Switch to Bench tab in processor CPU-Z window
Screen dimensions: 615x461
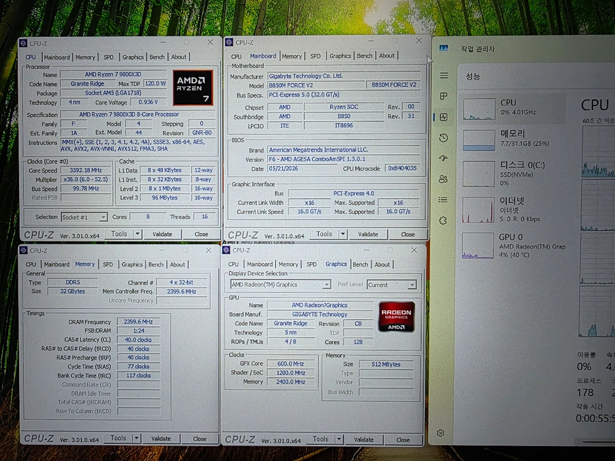pyautogui.click(x=157, y=57)
